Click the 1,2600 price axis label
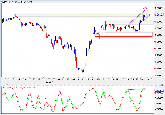Image resolution: width=165 pixels, height=115 pixels. [159, 42]
